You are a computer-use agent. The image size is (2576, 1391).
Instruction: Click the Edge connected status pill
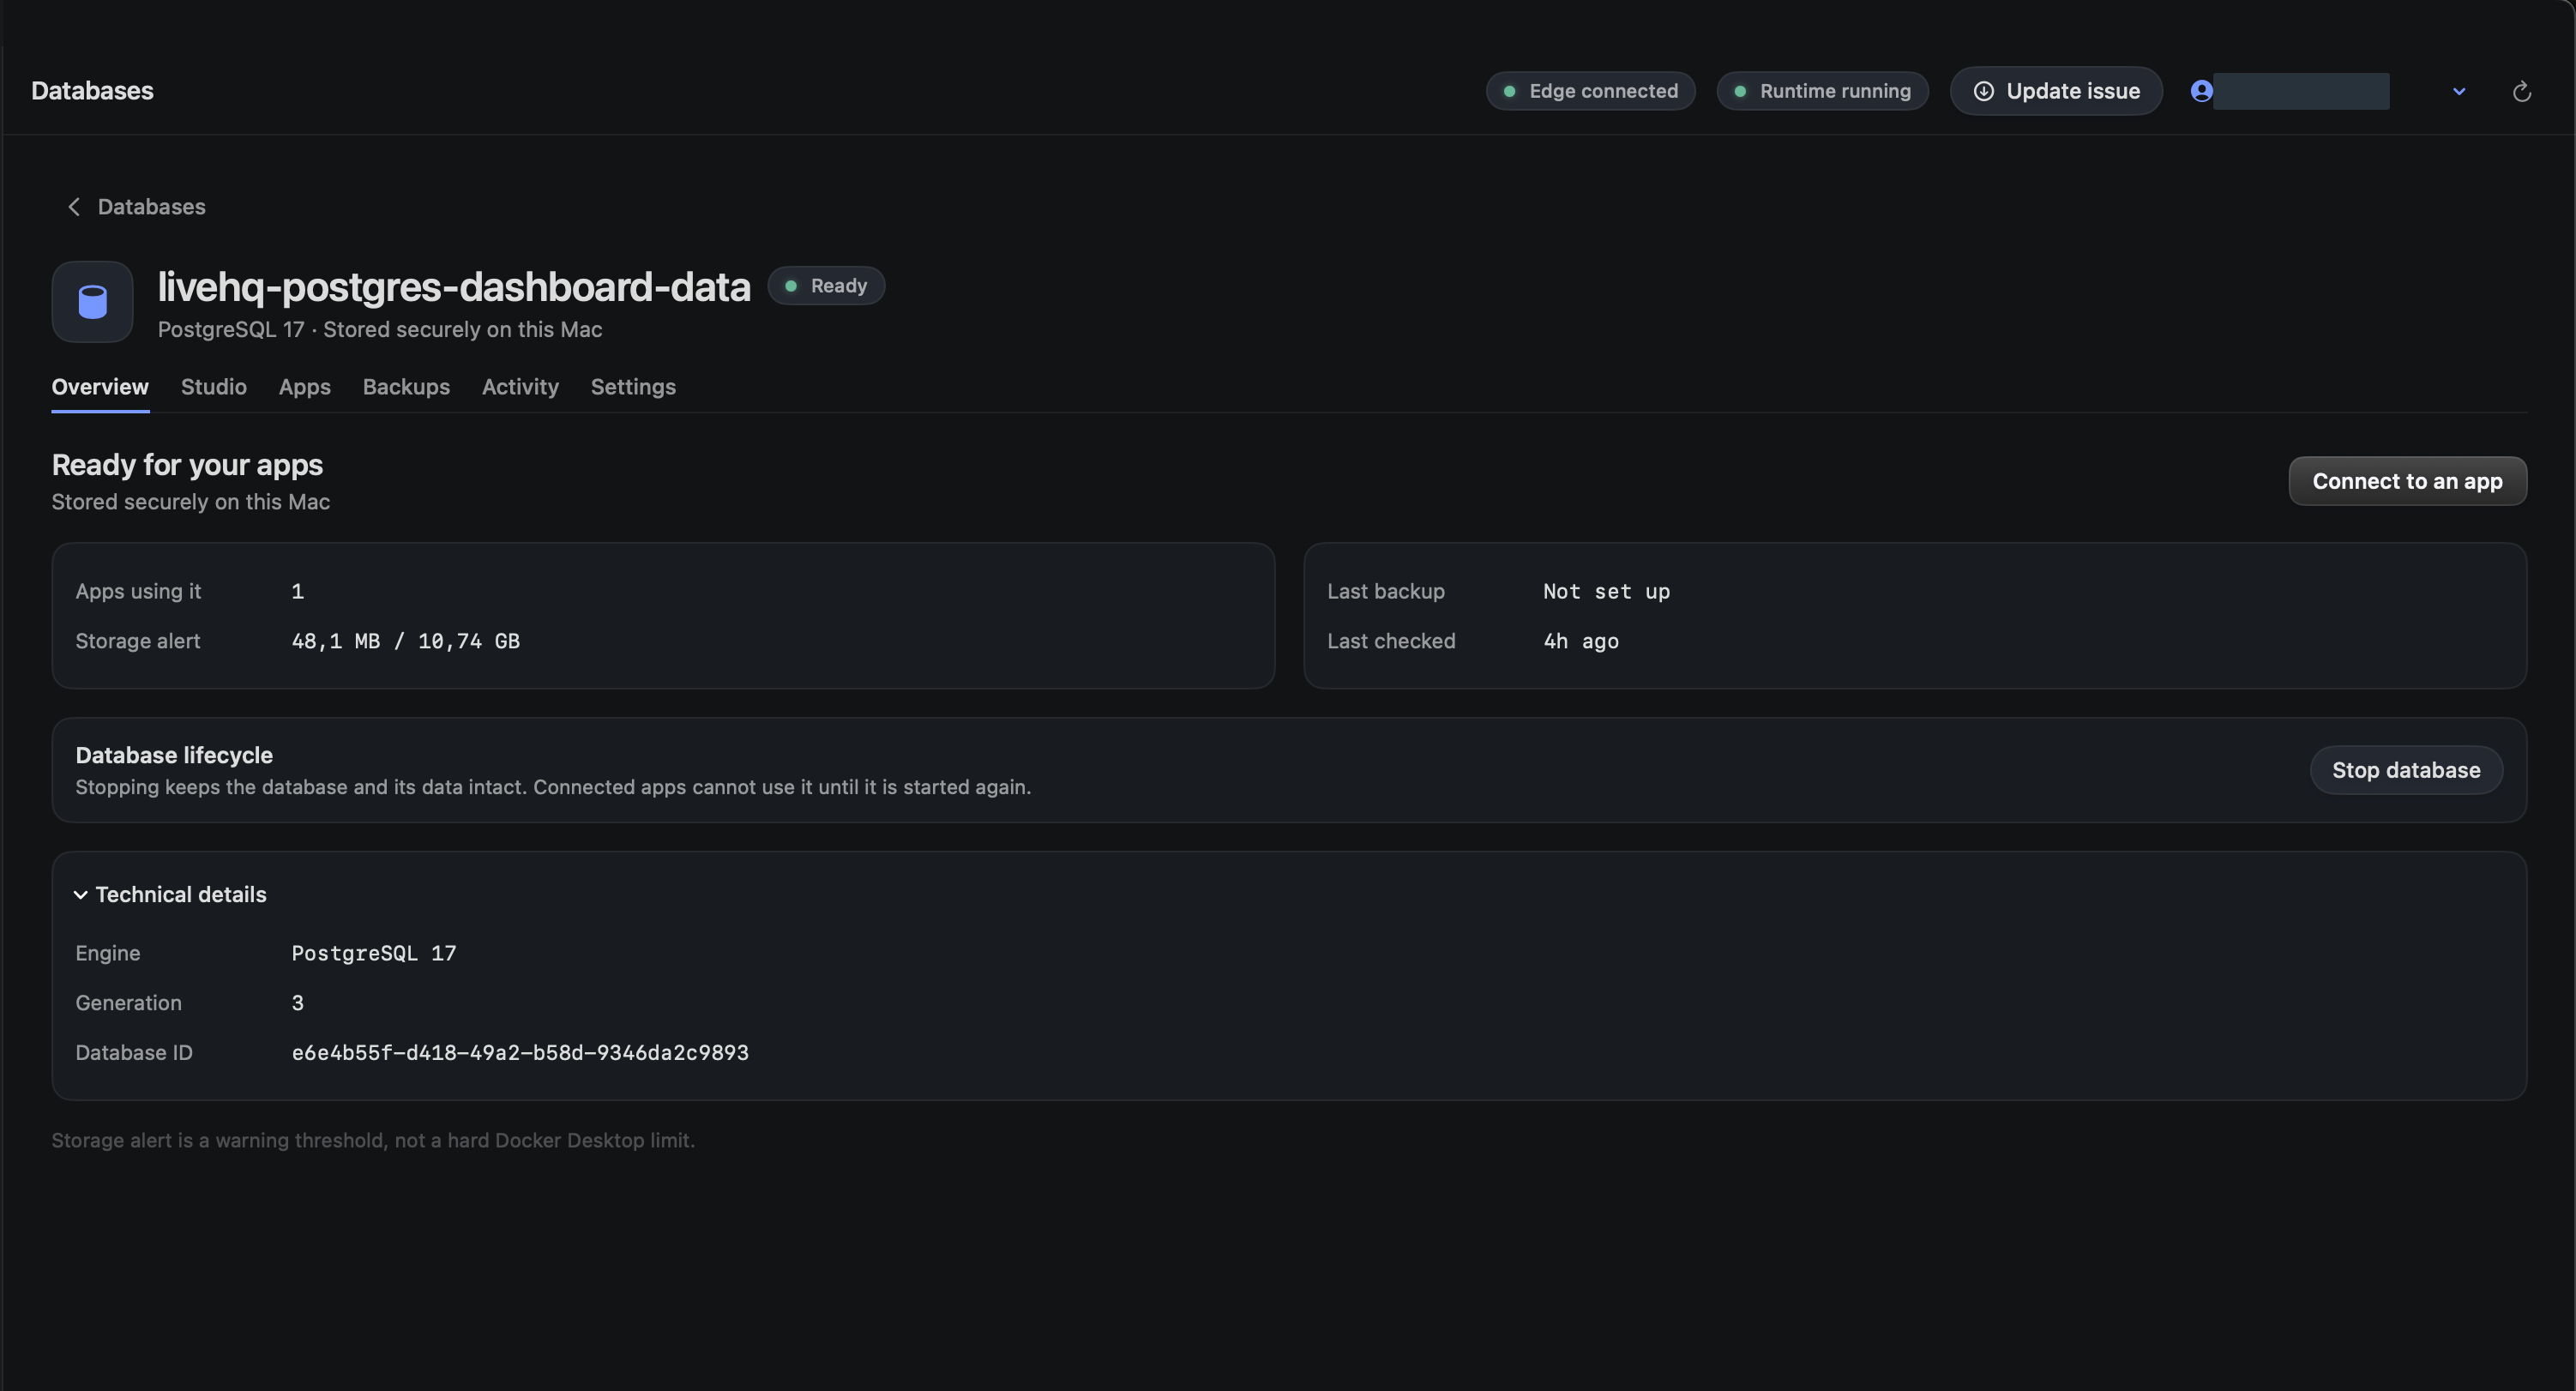pos(1590,91)
